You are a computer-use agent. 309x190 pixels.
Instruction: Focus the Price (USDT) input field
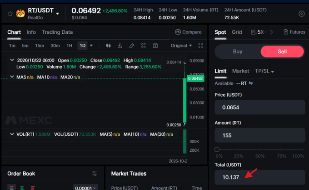pos(260,107)
